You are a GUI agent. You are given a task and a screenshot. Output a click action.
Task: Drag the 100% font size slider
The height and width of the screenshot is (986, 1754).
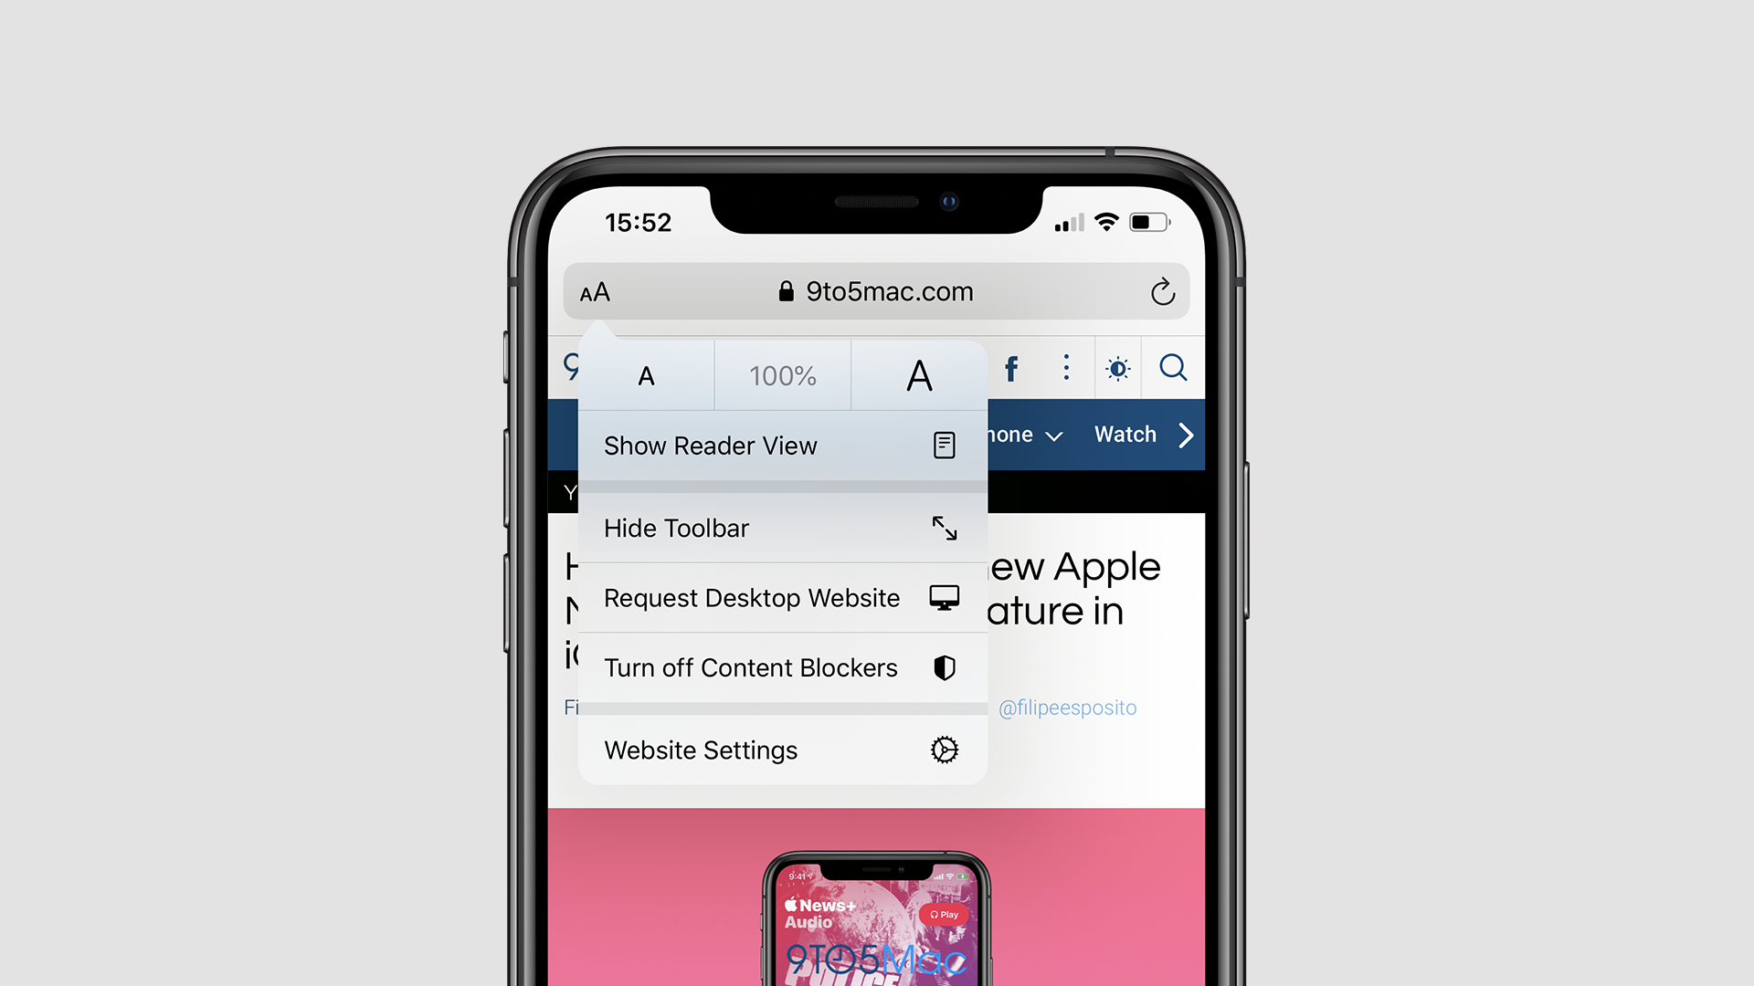click(783, 374)
